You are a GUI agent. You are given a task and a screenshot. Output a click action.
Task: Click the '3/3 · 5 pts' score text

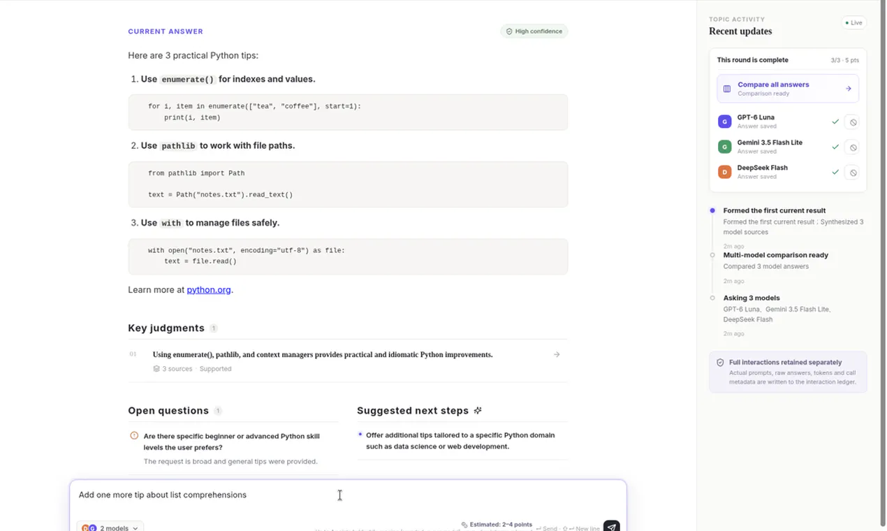pyautogui.click(x=845, y=61)
